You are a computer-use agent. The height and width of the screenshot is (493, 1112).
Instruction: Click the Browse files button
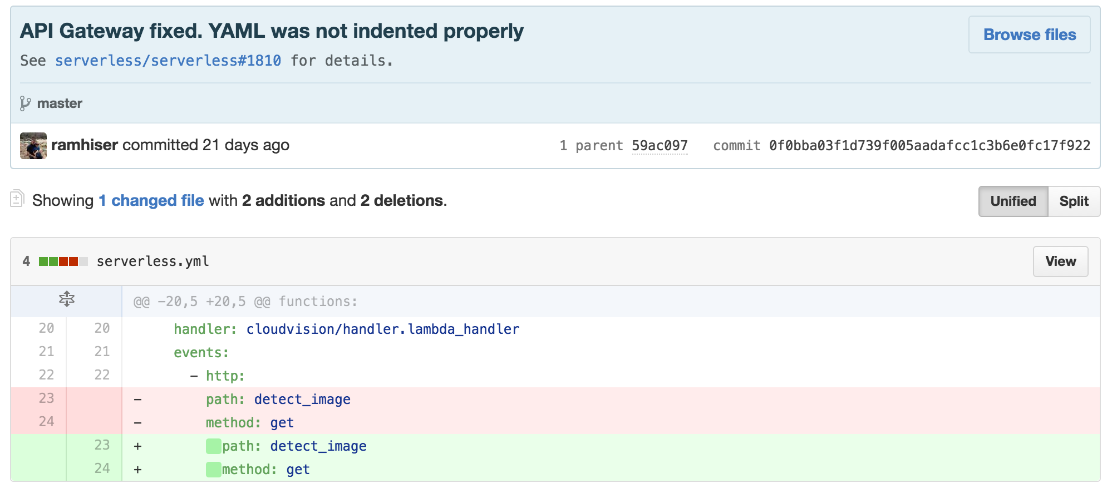[1029, 34]
